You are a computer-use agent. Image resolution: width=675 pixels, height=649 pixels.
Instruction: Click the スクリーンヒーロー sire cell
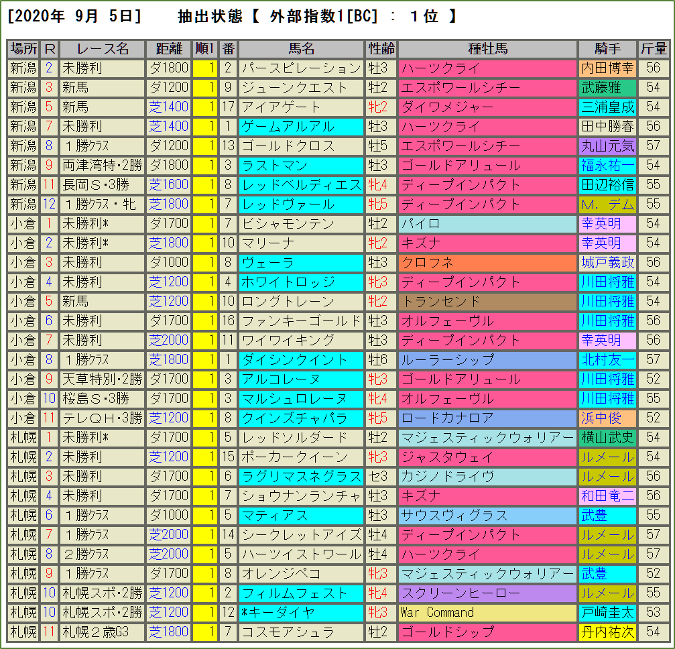coord(487,593)
